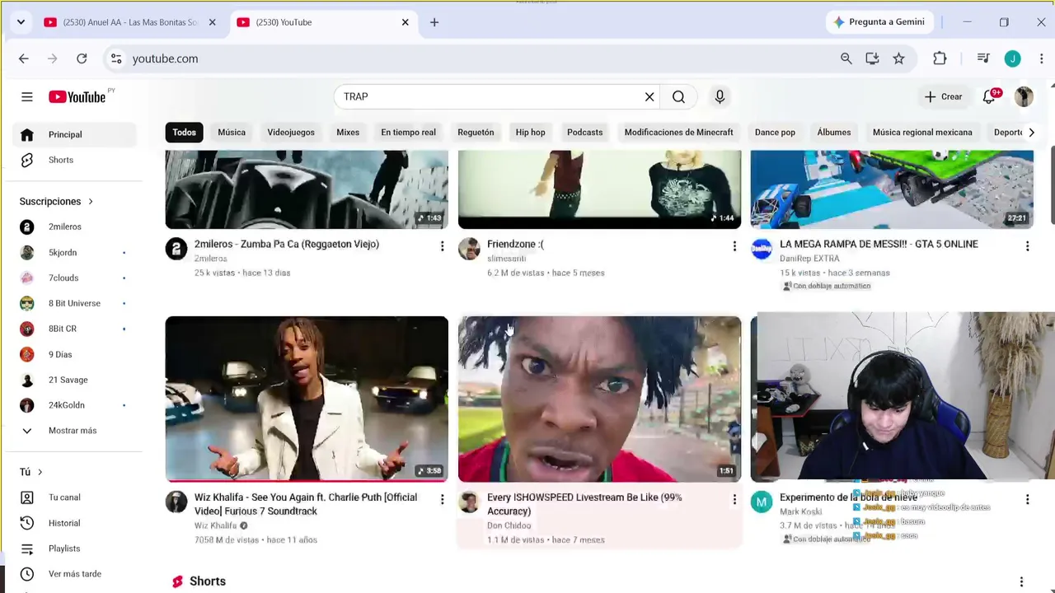
Task: Select Música regional mexicana chip
Action: coord(922,132)
